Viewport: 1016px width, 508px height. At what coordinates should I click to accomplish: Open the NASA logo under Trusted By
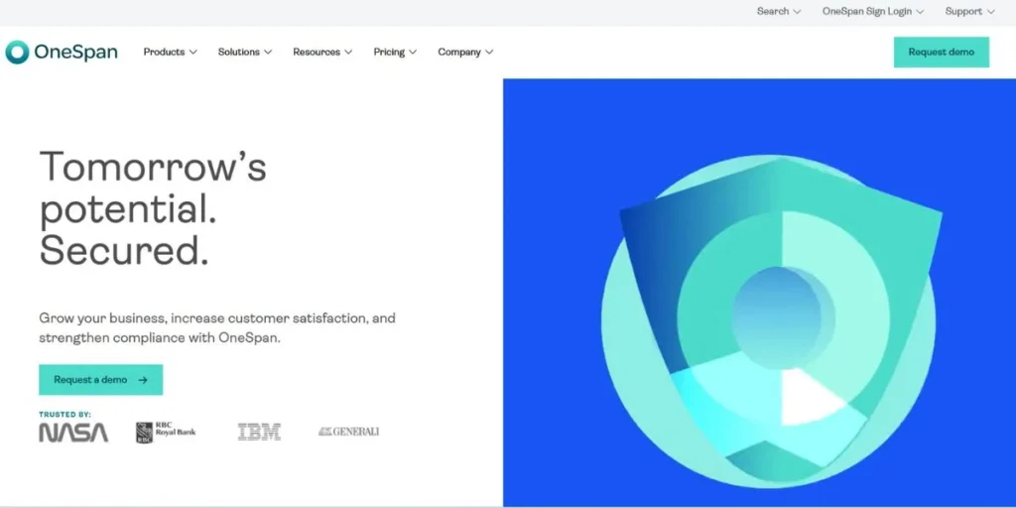[73, 433]
